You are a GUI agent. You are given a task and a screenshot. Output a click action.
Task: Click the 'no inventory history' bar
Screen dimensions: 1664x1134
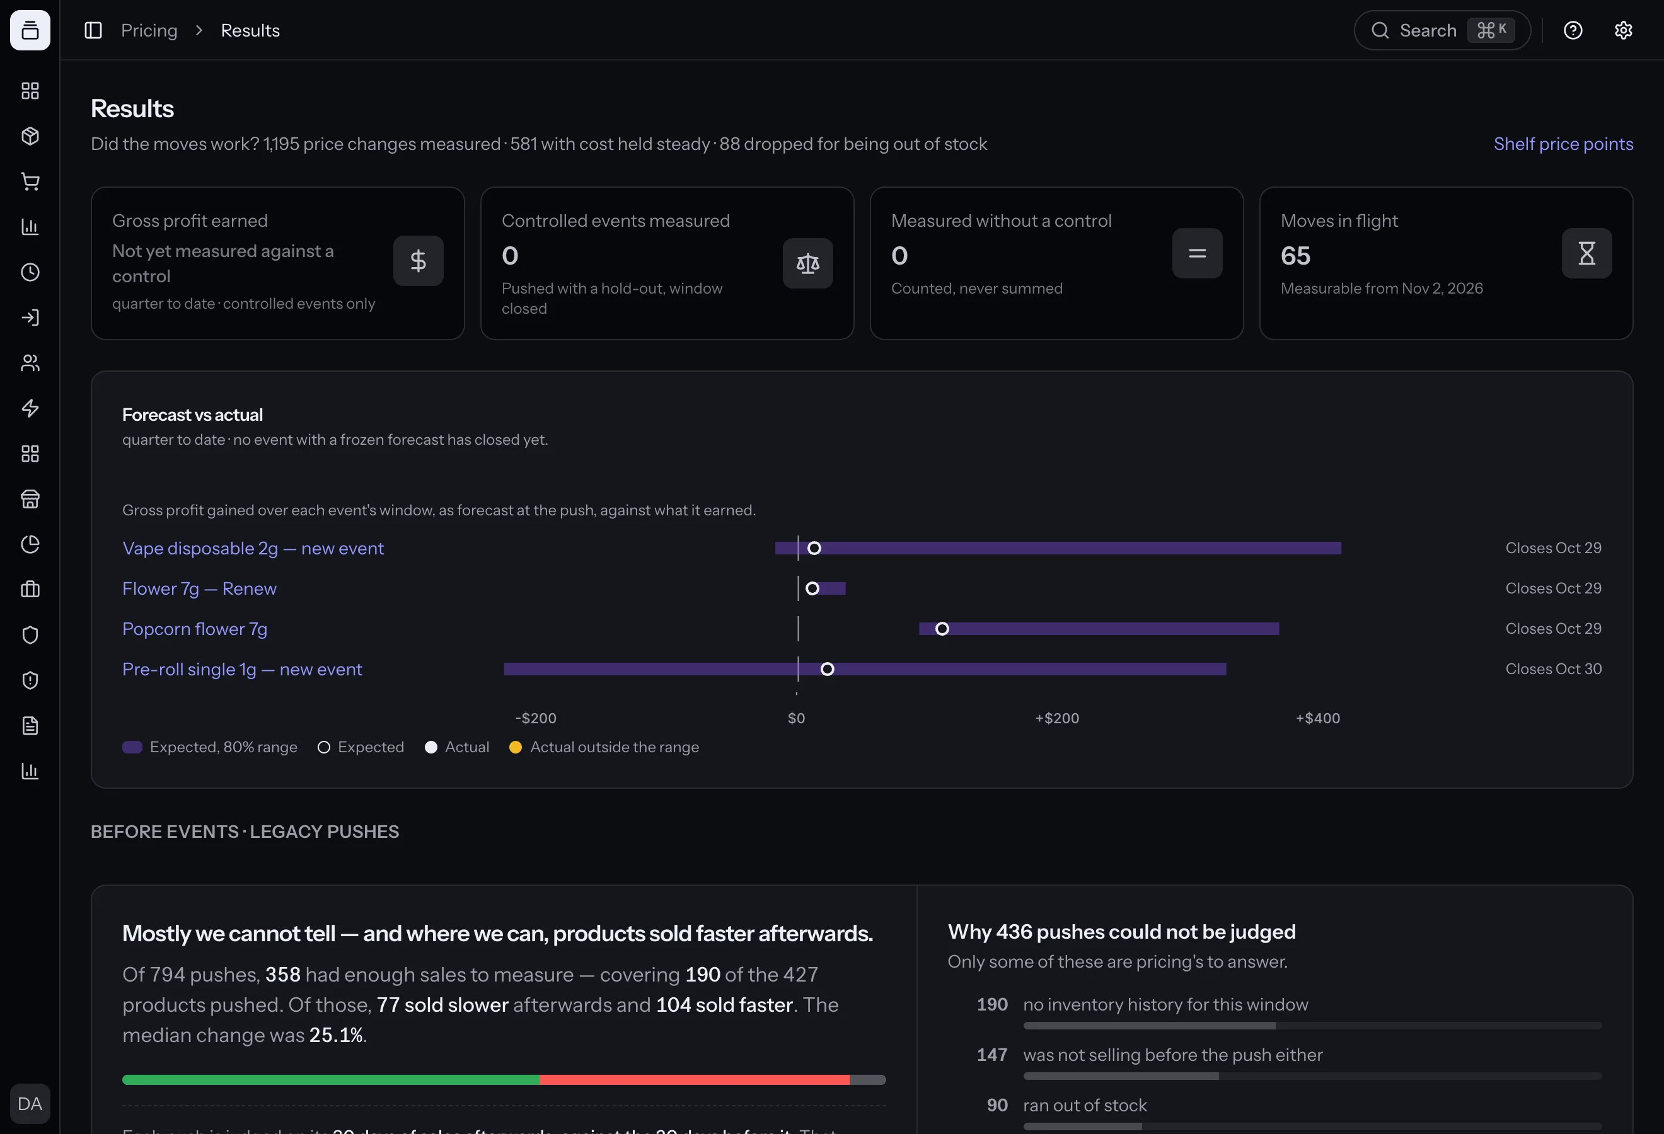(1312, 1026)
